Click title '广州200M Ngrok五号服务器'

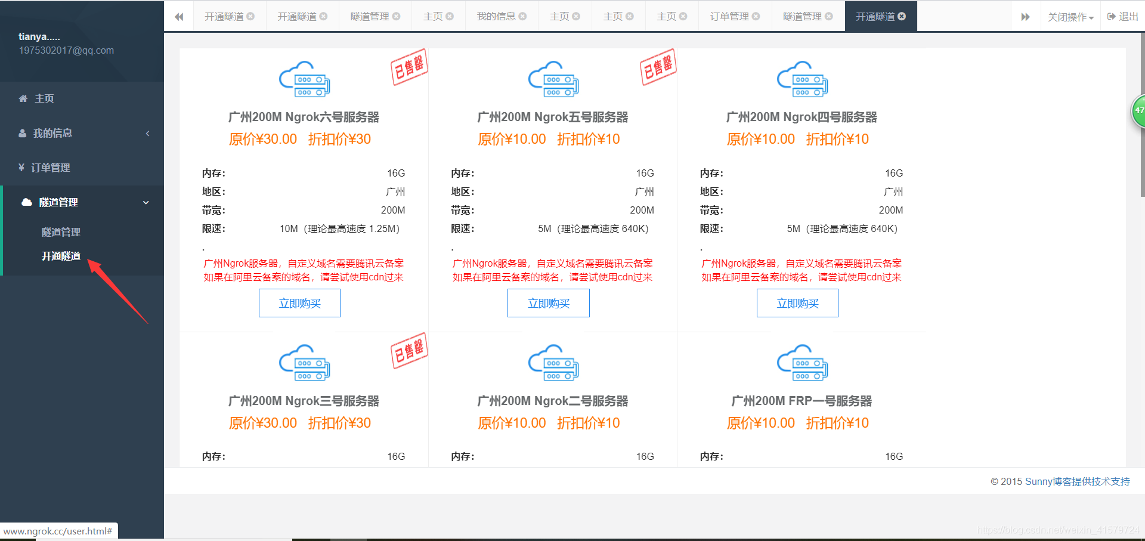coord(553,117)
